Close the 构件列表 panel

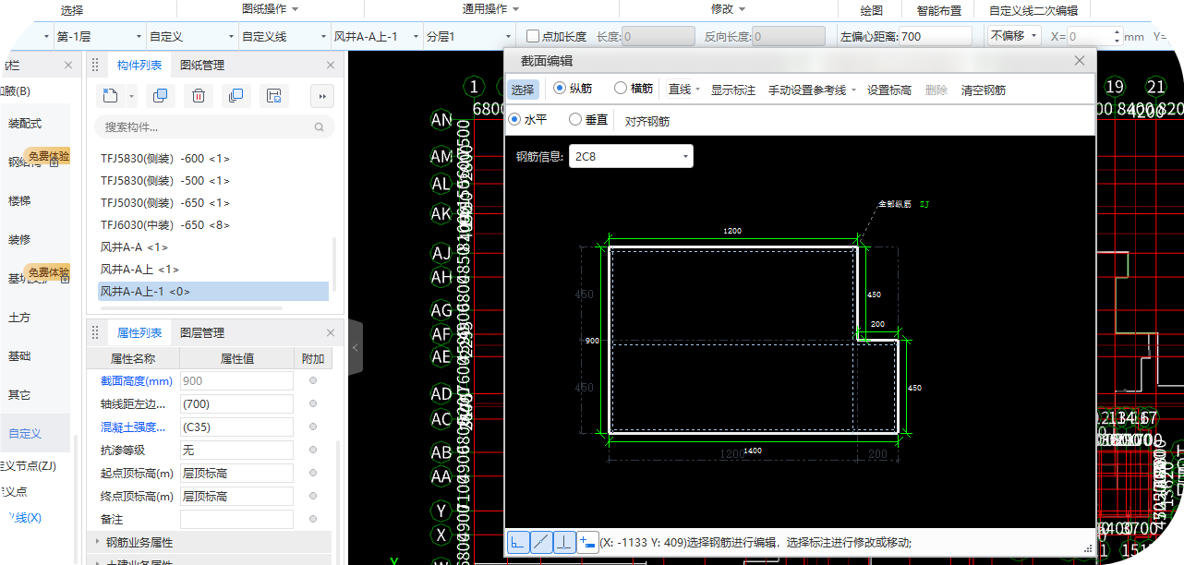pos(331,66)
